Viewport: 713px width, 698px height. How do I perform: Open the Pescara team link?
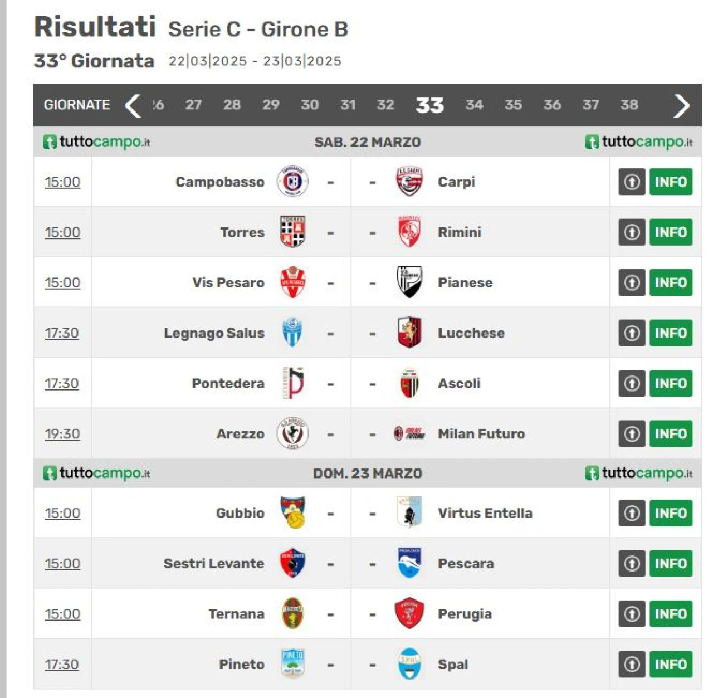(466, 563)
